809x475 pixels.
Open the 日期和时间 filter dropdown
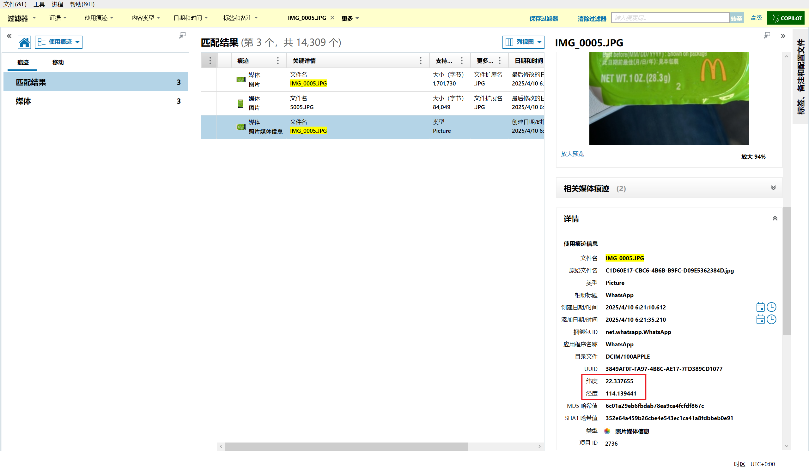[190, 18]
